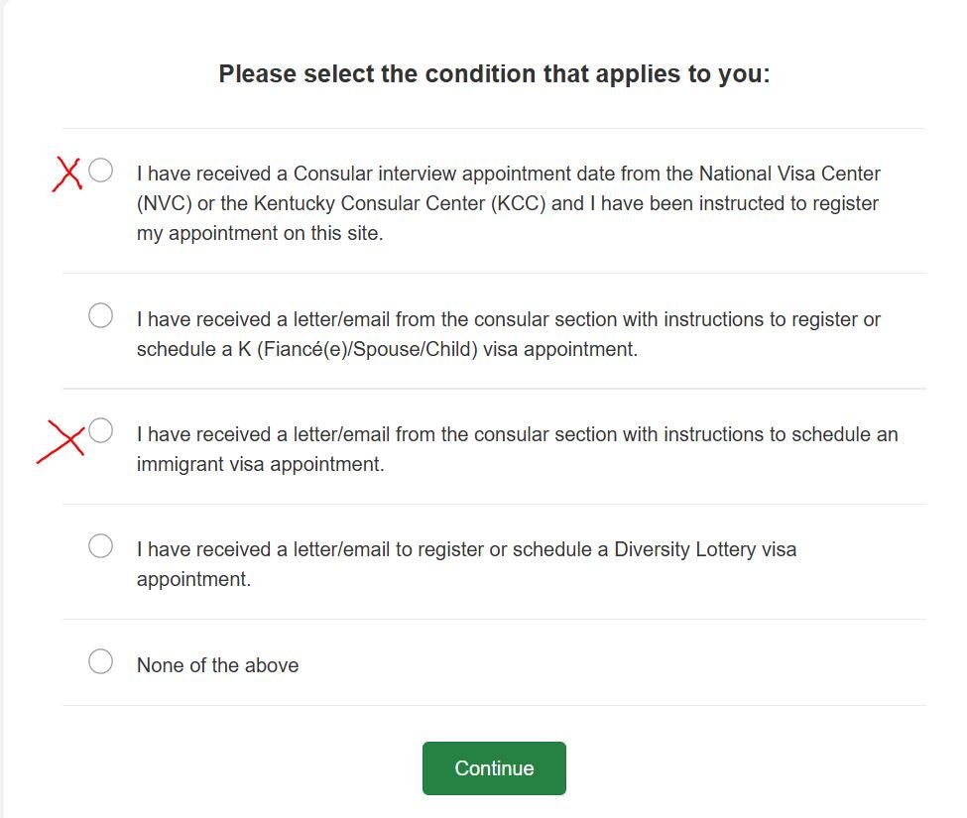The image size is (967, 818).
Task: Pick the Diversity Lottery visa radio button
Action: point(100,546)
